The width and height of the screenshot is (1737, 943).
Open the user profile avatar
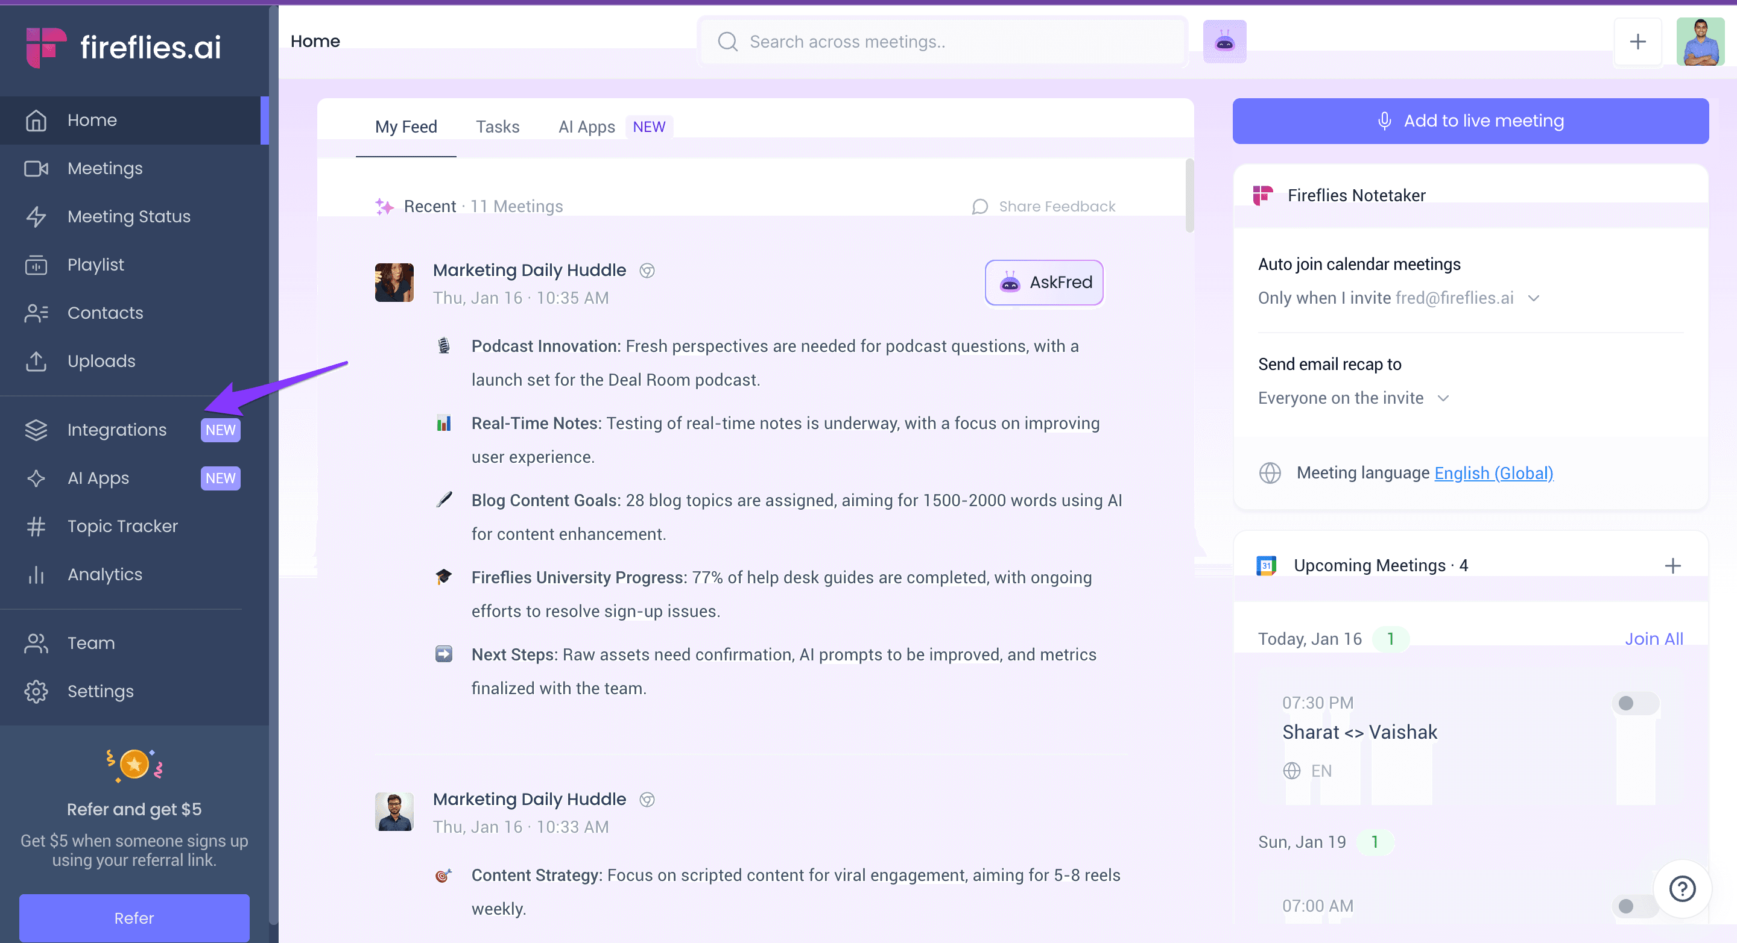(1700, 42)
